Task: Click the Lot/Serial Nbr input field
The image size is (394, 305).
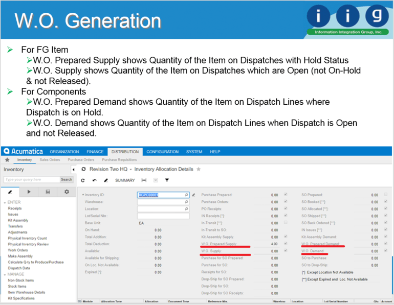Action: pos(163,216)
